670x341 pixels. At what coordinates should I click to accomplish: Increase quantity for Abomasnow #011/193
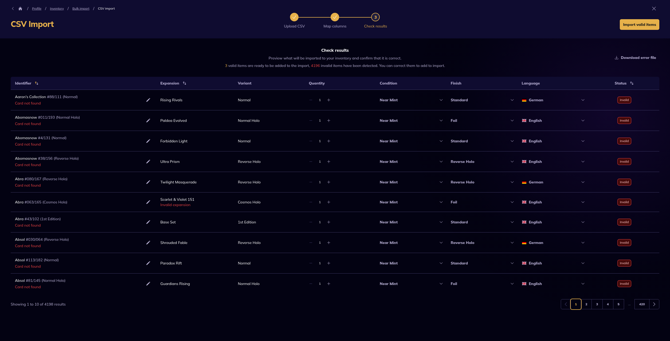[329, 121]
